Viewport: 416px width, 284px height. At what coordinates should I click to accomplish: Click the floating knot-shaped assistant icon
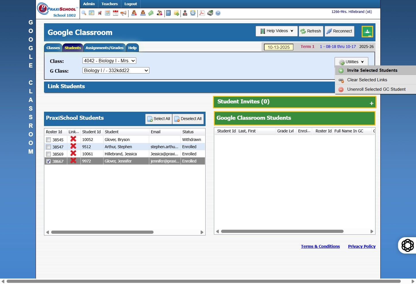tap(407, 245)
